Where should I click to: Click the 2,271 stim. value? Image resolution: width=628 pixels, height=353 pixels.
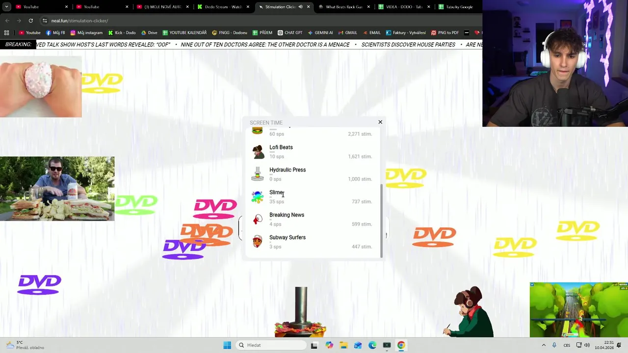360,134
